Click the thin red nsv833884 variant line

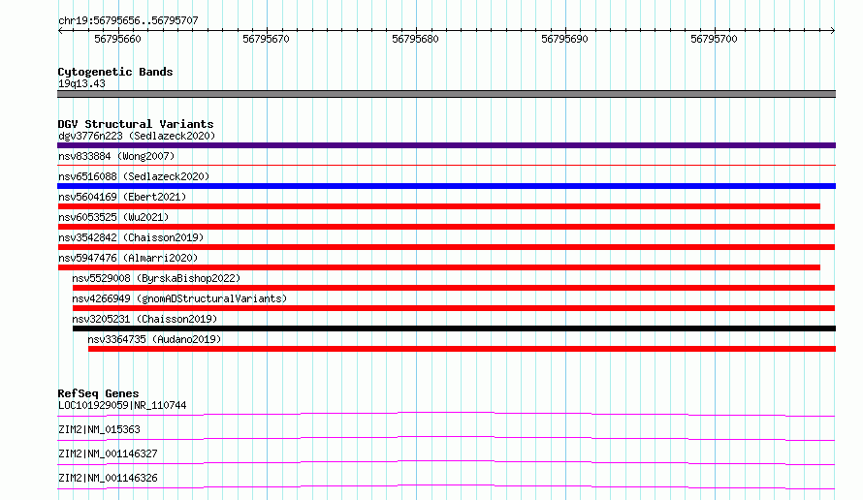446,165
